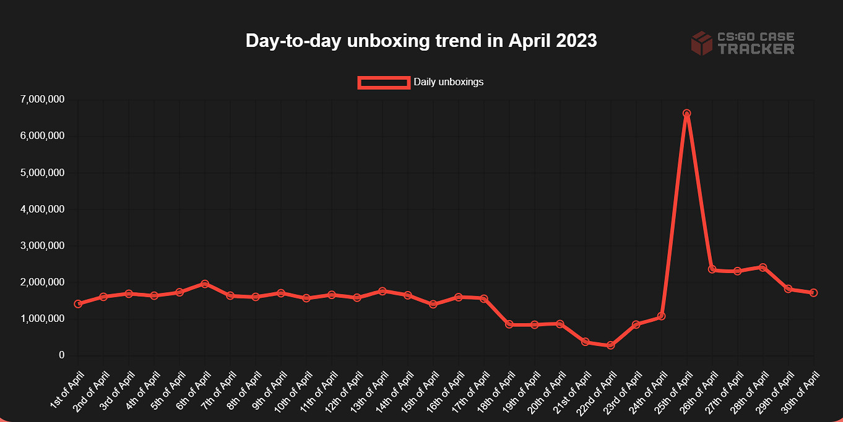Click the 21st of April data point
The width and height of the screenshot is (843, 422).
tap(586, 342)
